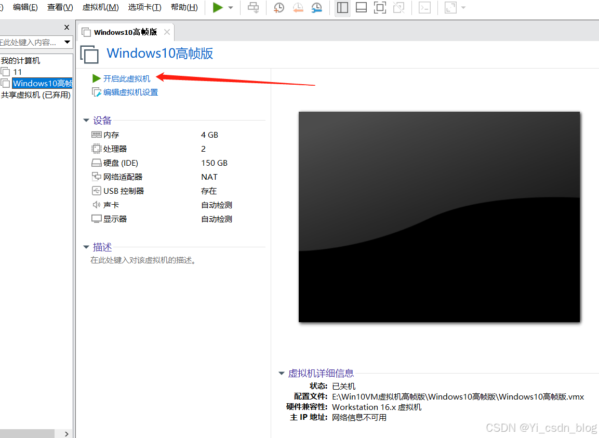This screenshot has width=599, height=438.
Task: Click the green power-on play toolbar button
Action: pos(217,8)
